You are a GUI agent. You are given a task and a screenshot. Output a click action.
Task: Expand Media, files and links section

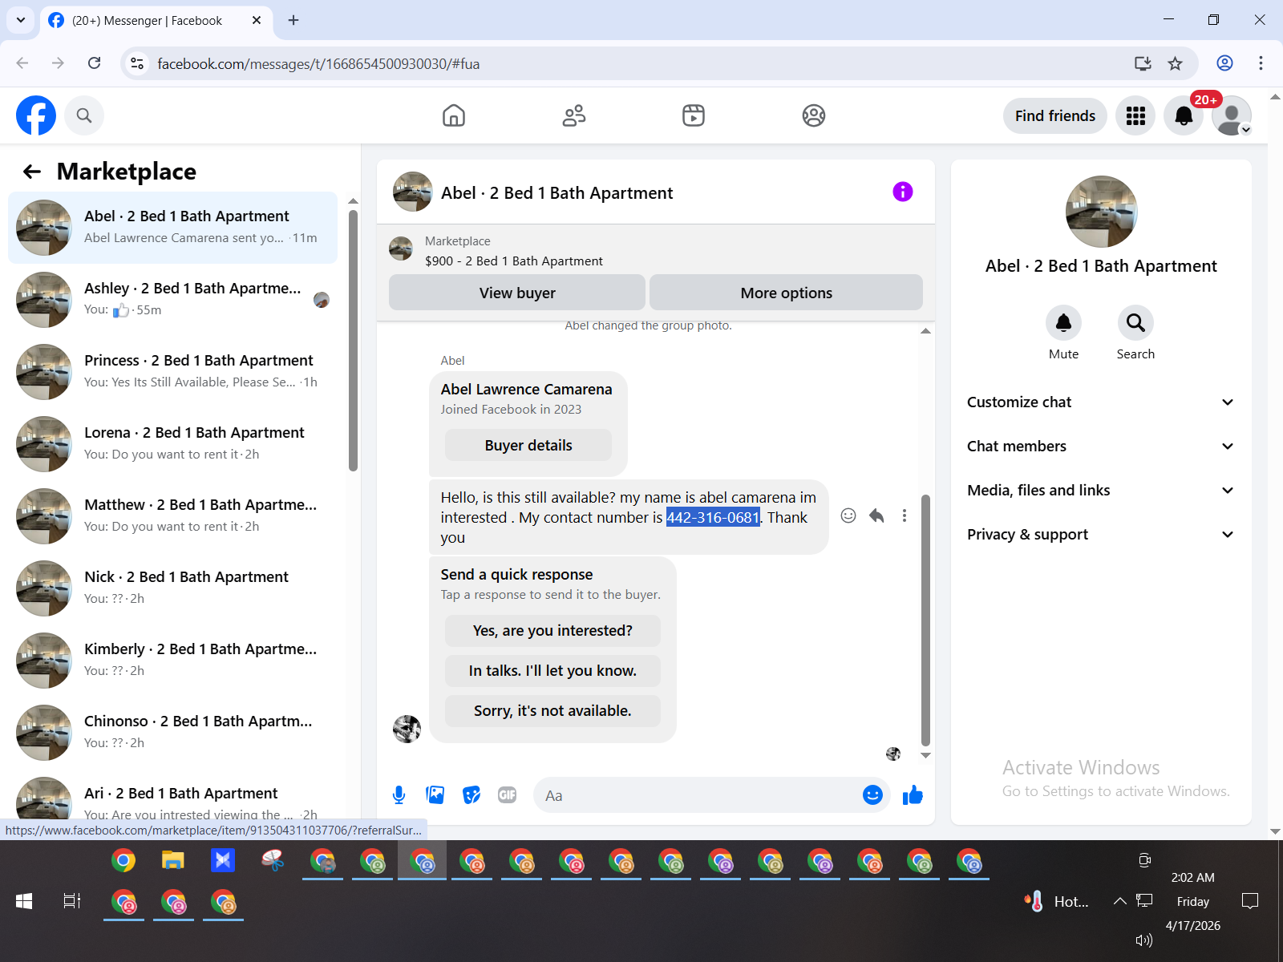(x=1100, y=491)
